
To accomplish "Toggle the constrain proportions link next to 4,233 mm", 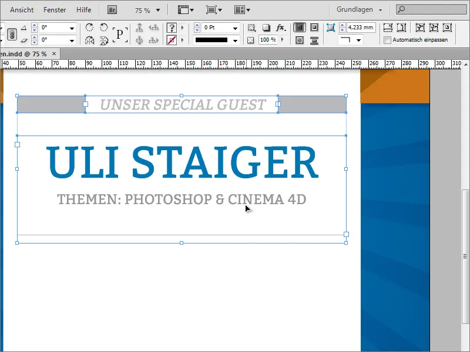I will click(331, 26).
